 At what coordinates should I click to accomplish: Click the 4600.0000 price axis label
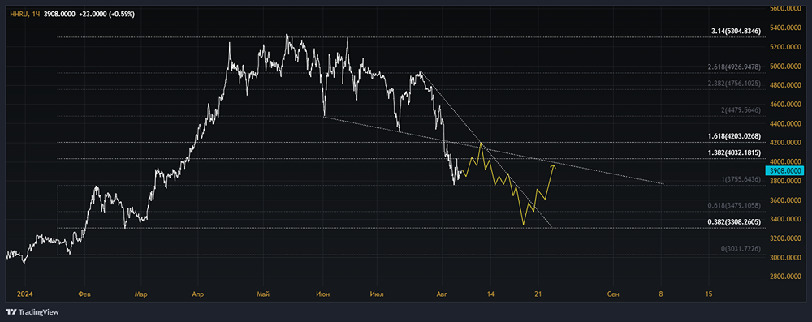786,105
